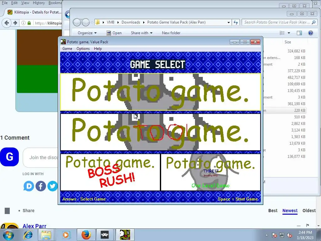Viewport: 321px width, 241px height.
Task: Open the Options menu in Potato game window
Action: tap(83, 49)
